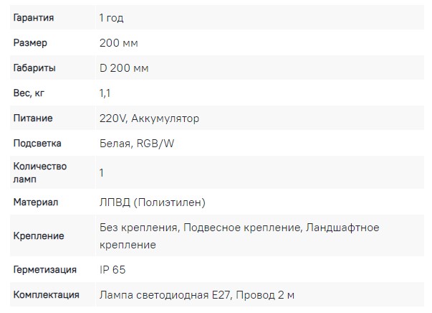Click the Материал label
The height and width of the screenshot is (313, 432).
coord(36,202)
